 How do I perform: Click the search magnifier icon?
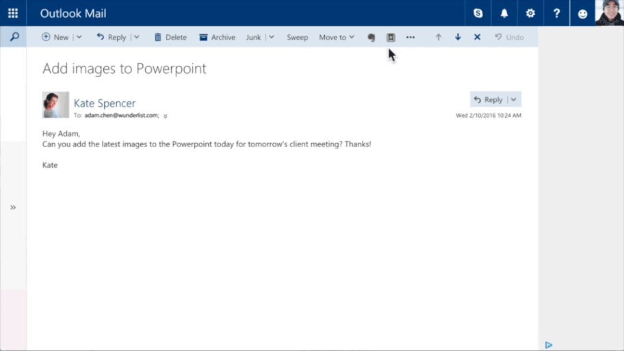coord(14,37)
